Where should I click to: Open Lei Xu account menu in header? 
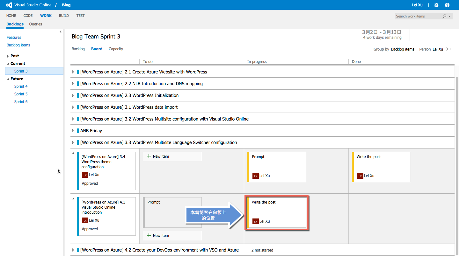point(418,5)
